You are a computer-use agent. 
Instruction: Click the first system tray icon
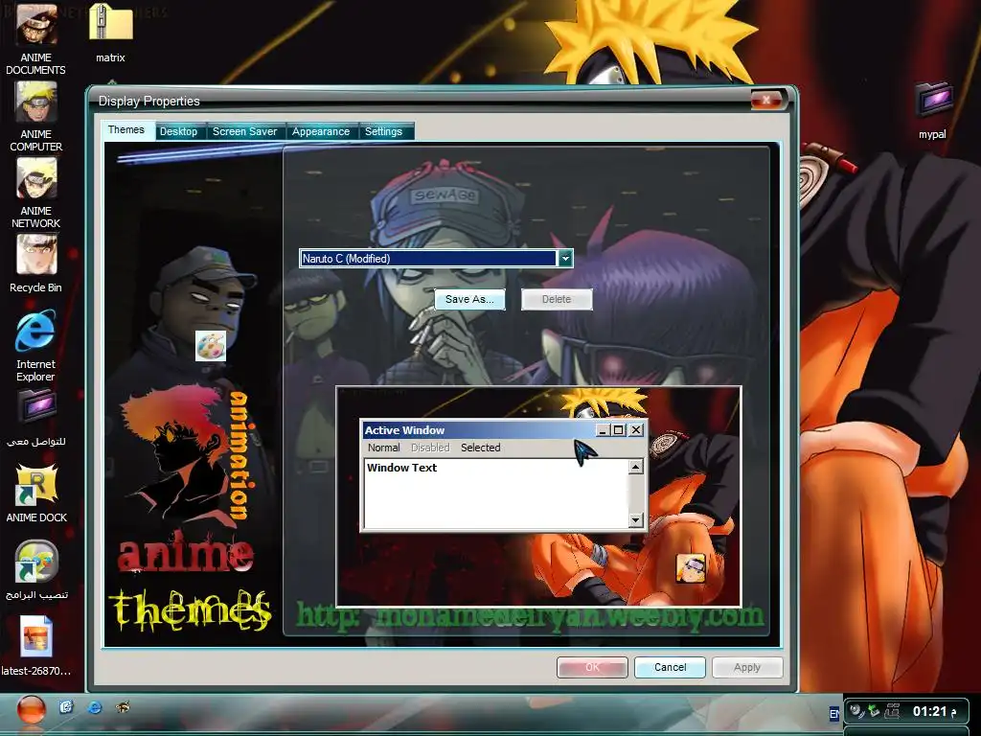click(857, 711)
